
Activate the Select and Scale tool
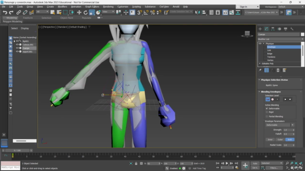[92, 12]
